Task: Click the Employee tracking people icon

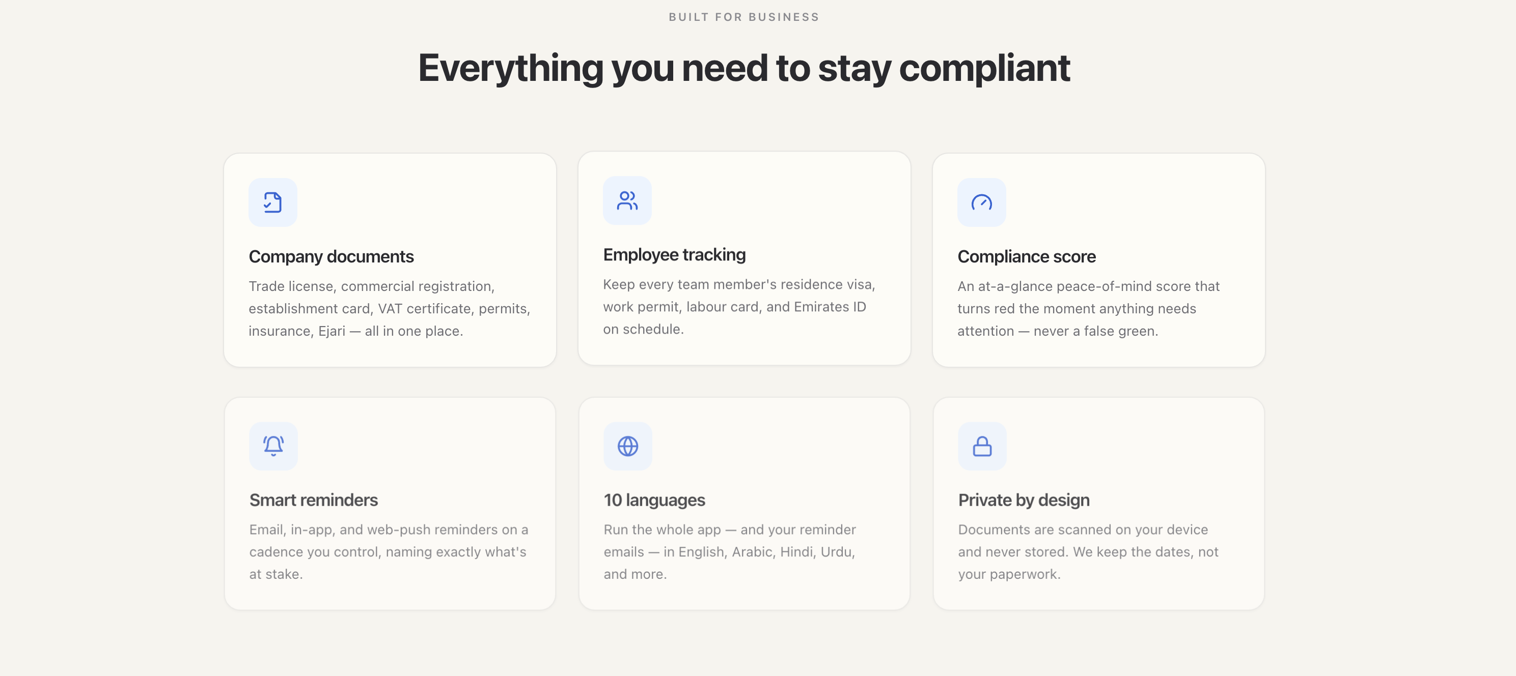Action: [x=627, y=200]
